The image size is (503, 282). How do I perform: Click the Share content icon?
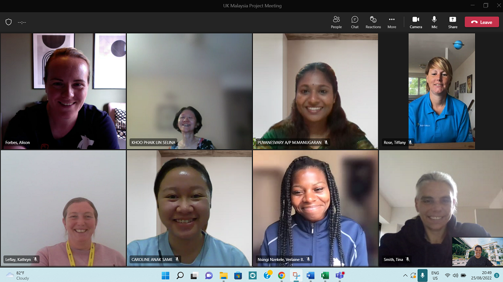tap(452, 22)
